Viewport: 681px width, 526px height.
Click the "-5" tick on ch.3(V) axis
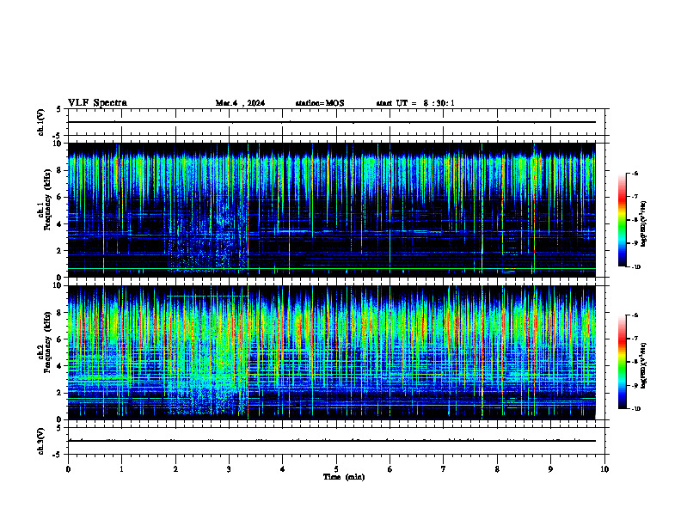[58, 455]
